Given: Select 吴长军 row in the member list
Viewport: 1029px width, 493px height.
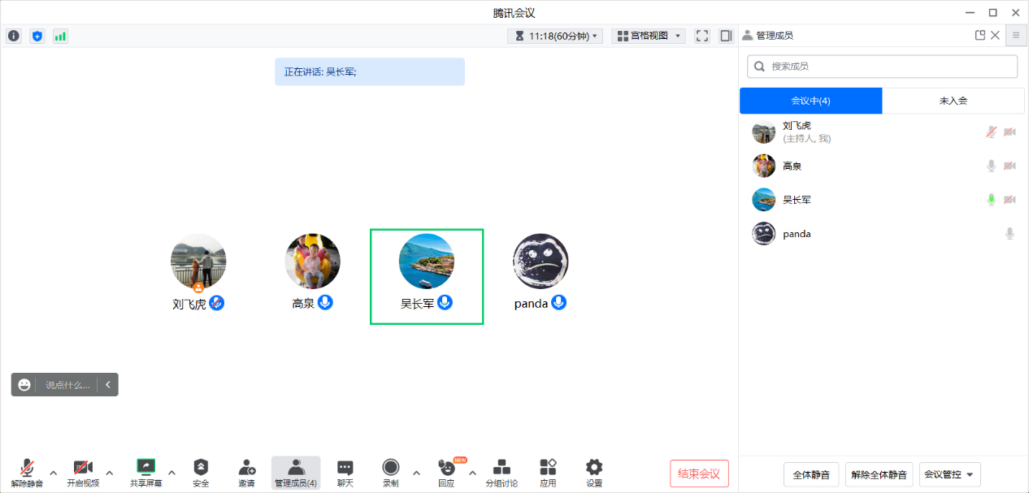Looking at the screenshot, I should [x=884, y=200].
